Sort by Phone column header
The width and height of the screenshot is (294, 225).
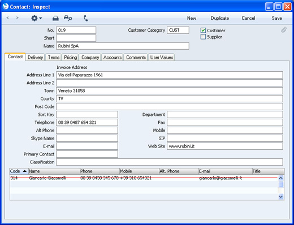tap(100, 171)
